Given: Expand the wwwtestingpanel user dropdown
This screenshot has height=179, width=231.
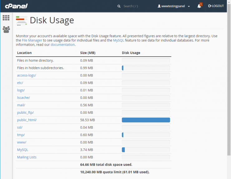Looking at the screenshot, I should pos(174,6).
